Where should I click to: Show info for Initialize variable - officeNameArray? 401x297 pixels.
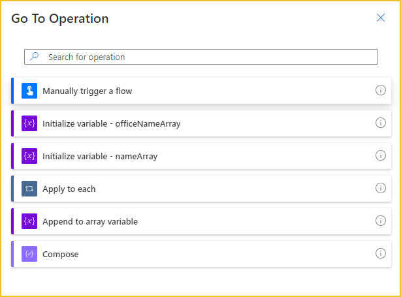[x=381, y=123]
